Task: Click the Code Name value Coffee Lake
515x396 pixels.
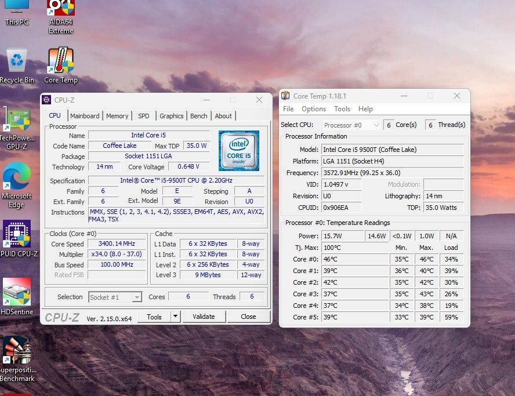Action: click(x=119, y=146)
